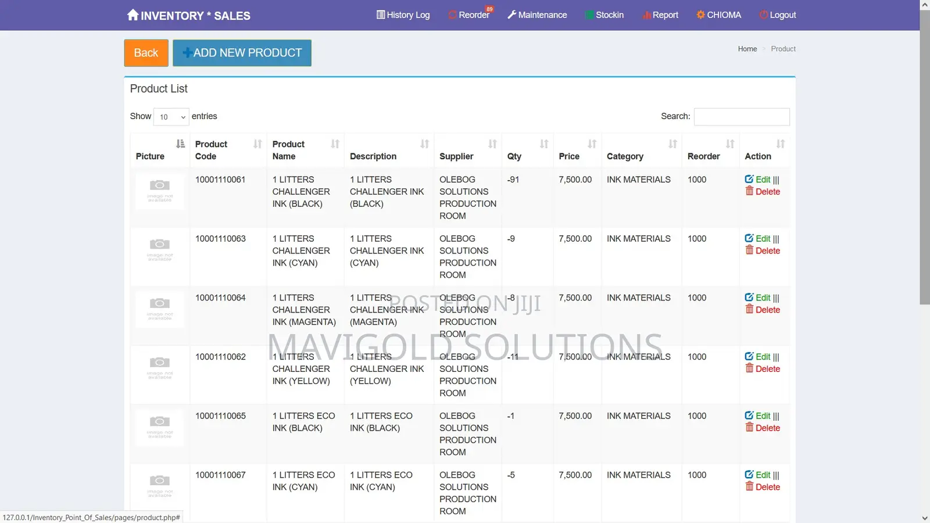930x523 pixels.
Task: Open the Show entries dropdown
Action: coord(171,117)
